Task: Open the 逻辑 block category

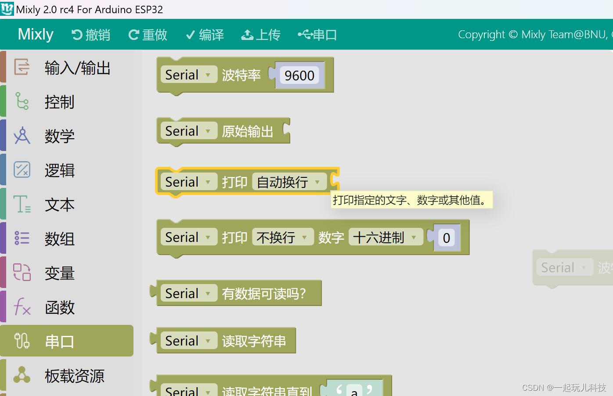Action: [67, 170]
